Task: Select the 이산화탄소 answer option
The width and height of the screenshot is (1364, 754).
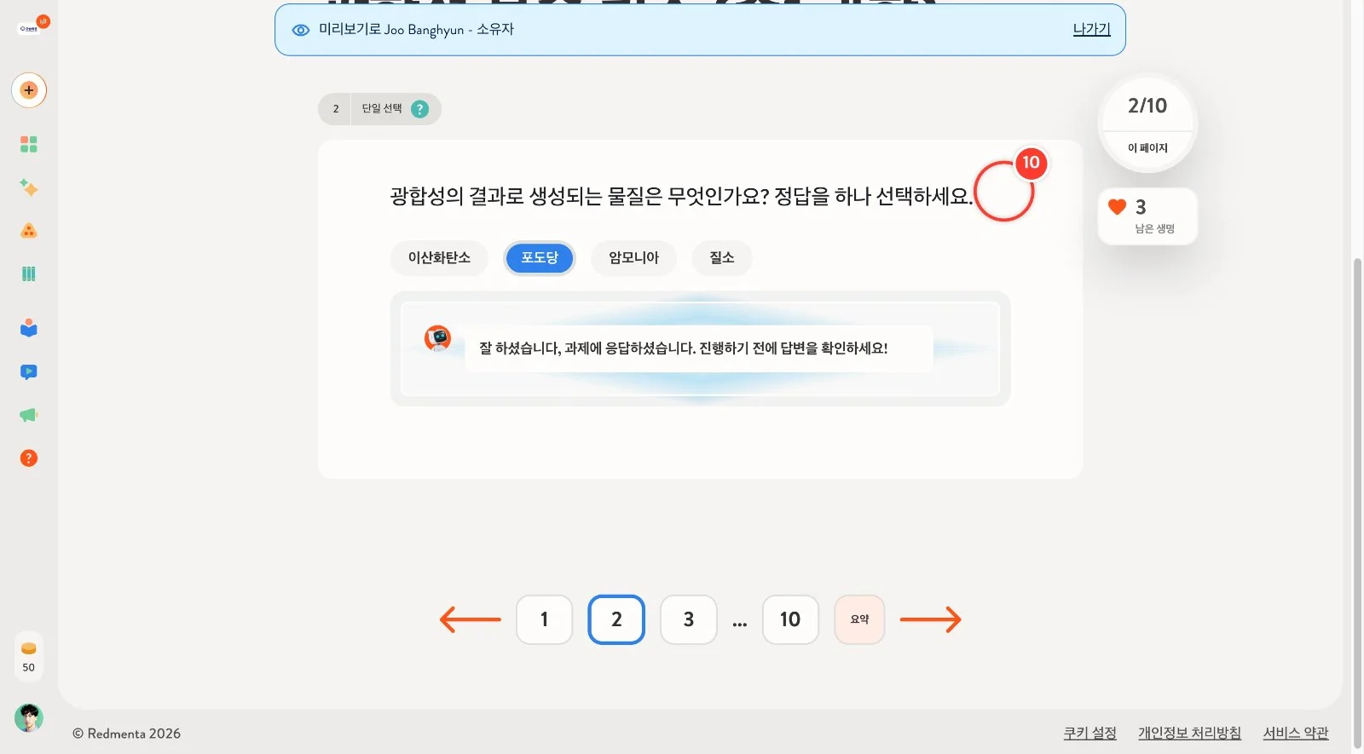Action: pyautogui.click(x=439, y=258)
